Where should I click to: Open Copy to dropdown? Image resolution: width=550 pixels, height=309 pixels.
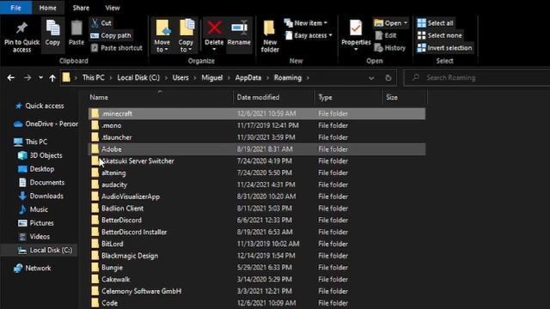(186, 36)
